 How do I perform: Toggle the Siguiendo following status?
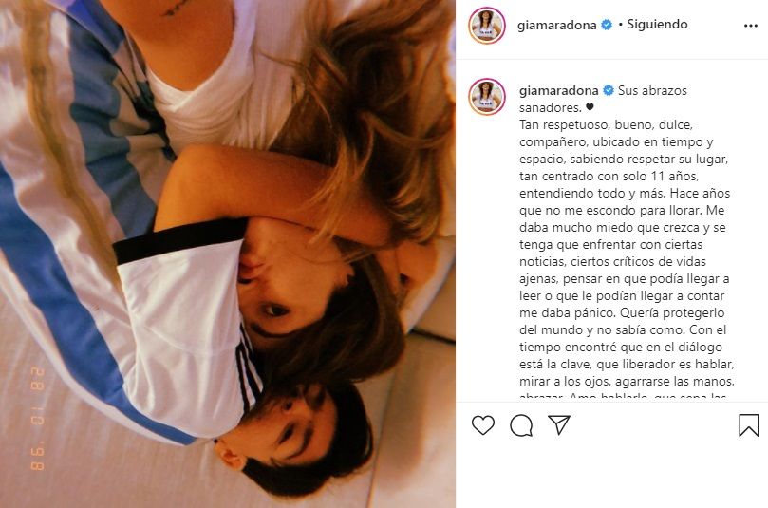657,25
